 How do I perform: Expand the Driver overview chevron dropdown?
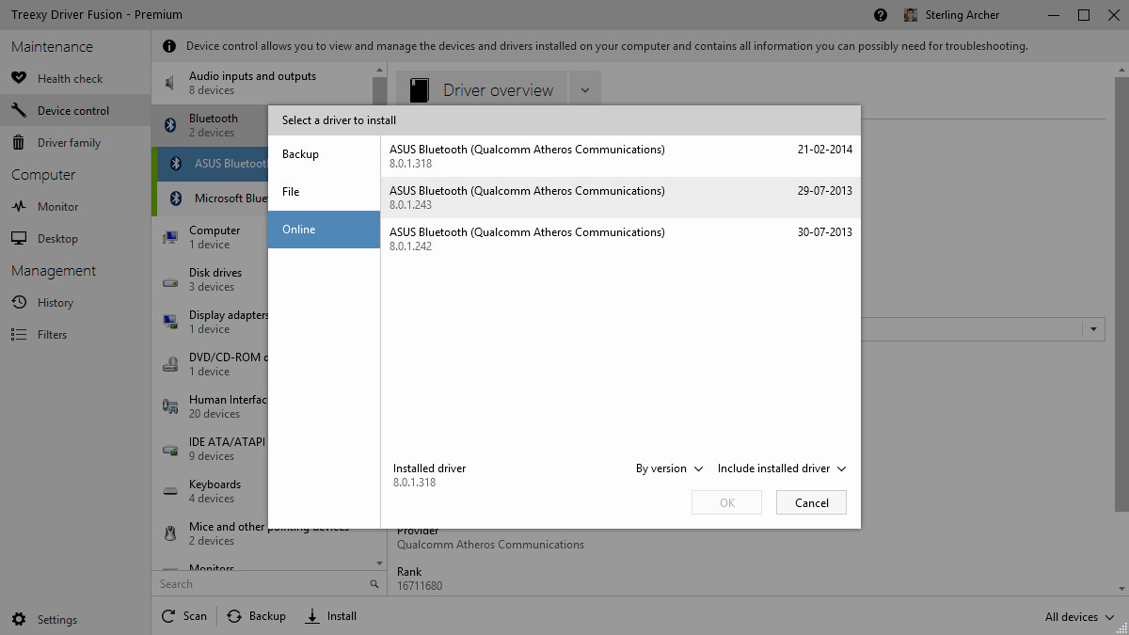pyautogui.click(x=584, y=90)
